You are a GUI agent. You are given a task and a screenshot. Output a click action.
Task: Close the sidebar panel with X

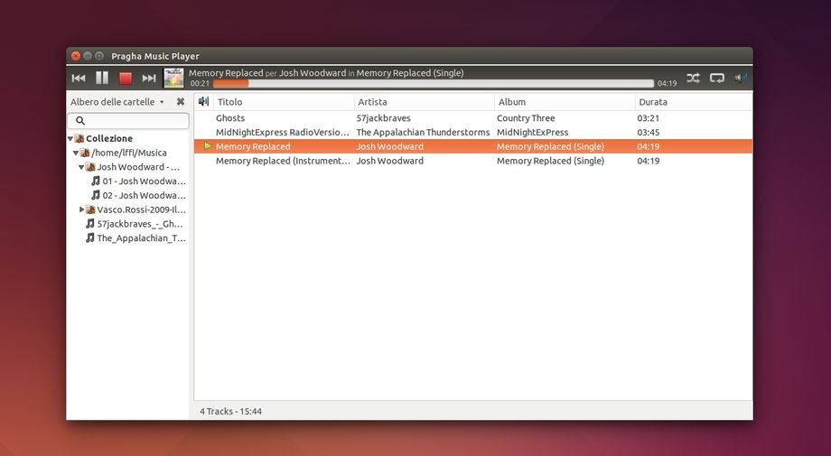point(181,102)
